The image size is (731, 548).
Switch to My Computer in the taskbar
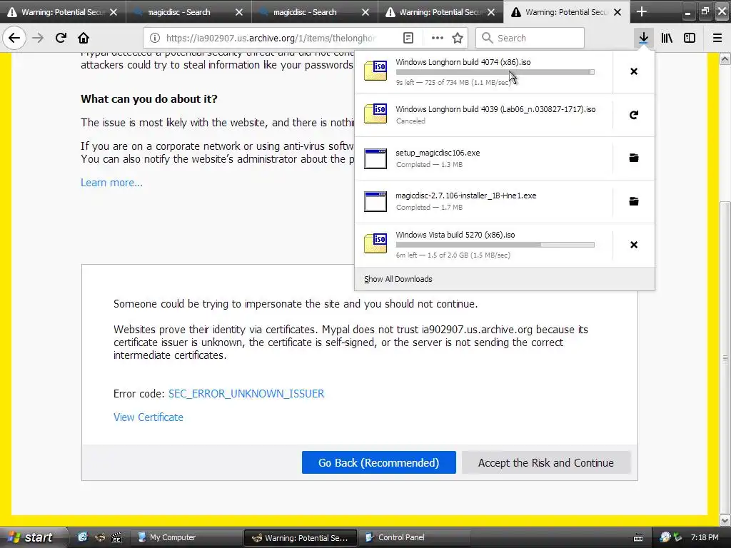[x=186, y=537]
